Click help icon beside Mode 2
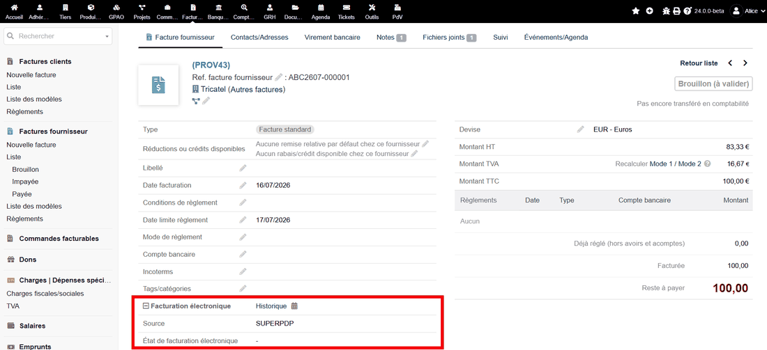The height and width of the screenshot is (350, 767). pos(707,164)
